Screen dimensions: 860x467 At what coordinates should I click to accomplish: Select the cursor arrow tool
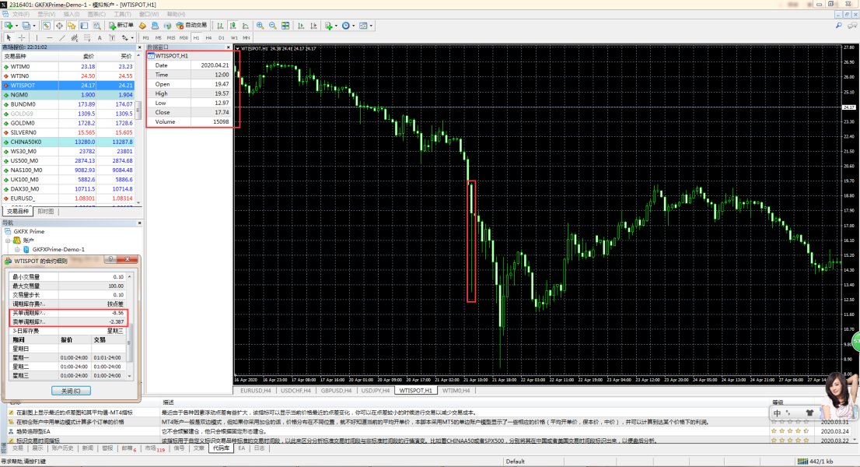tap(9, 37)
